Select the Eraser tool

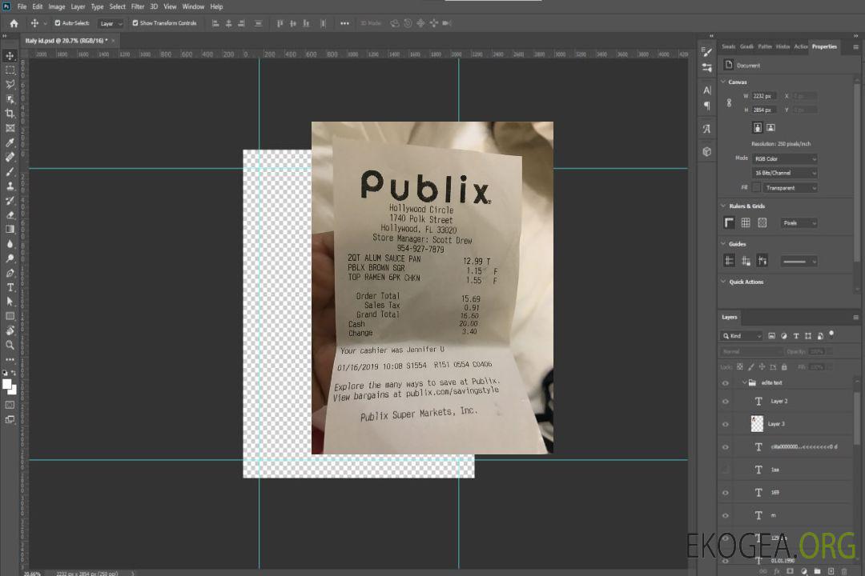tap(10, 215)
